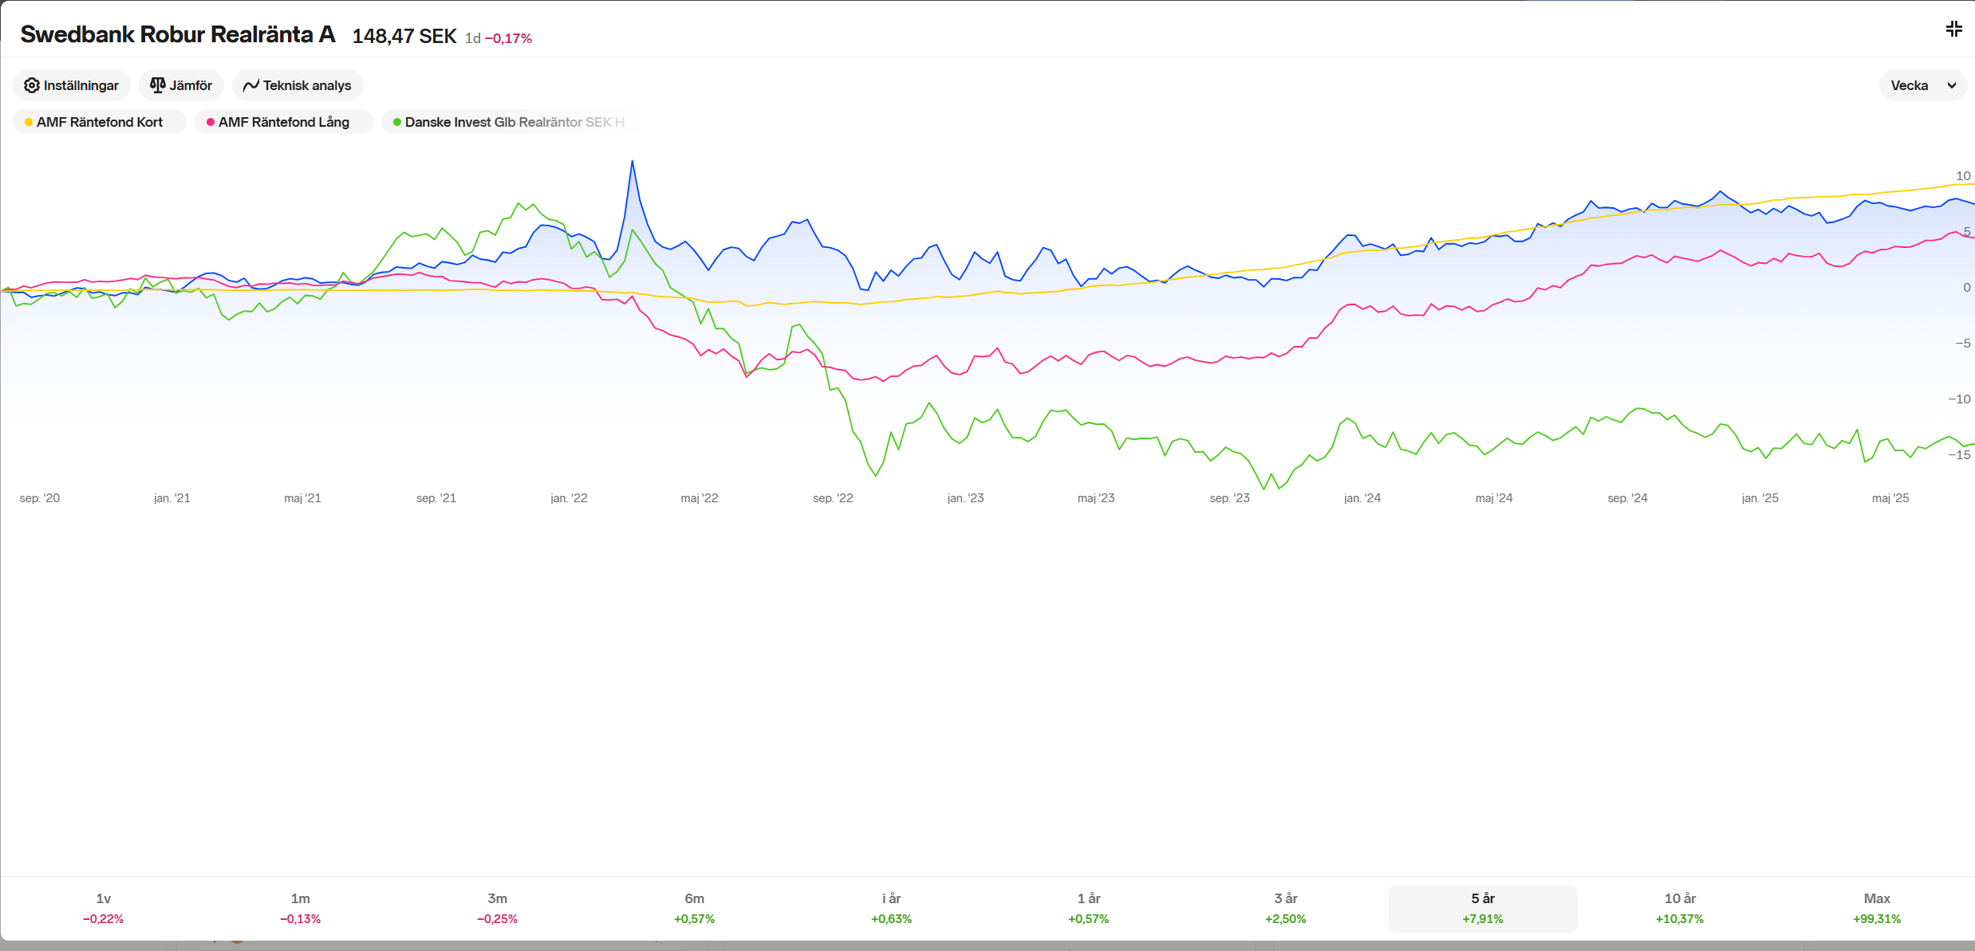Click the +7,91% five-year return value
Image resolution: width=1975 pixels, height=951 pixels.
pyautogui.click(x=1482, y=919)
